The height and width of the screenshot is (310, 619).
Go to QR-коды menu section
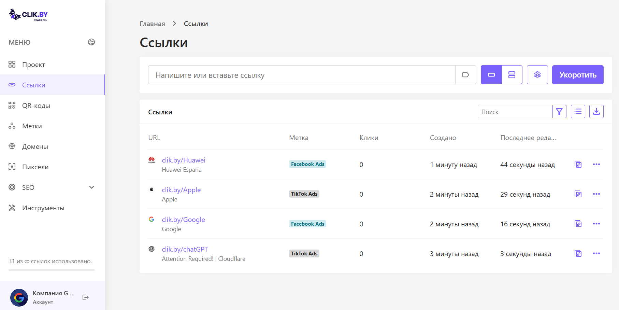[x=36, y=105]
